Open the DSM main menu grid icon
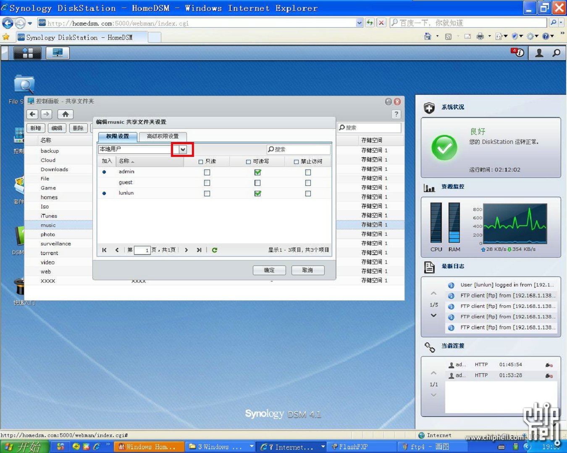567x453 pixels. (x=27, y=53)
